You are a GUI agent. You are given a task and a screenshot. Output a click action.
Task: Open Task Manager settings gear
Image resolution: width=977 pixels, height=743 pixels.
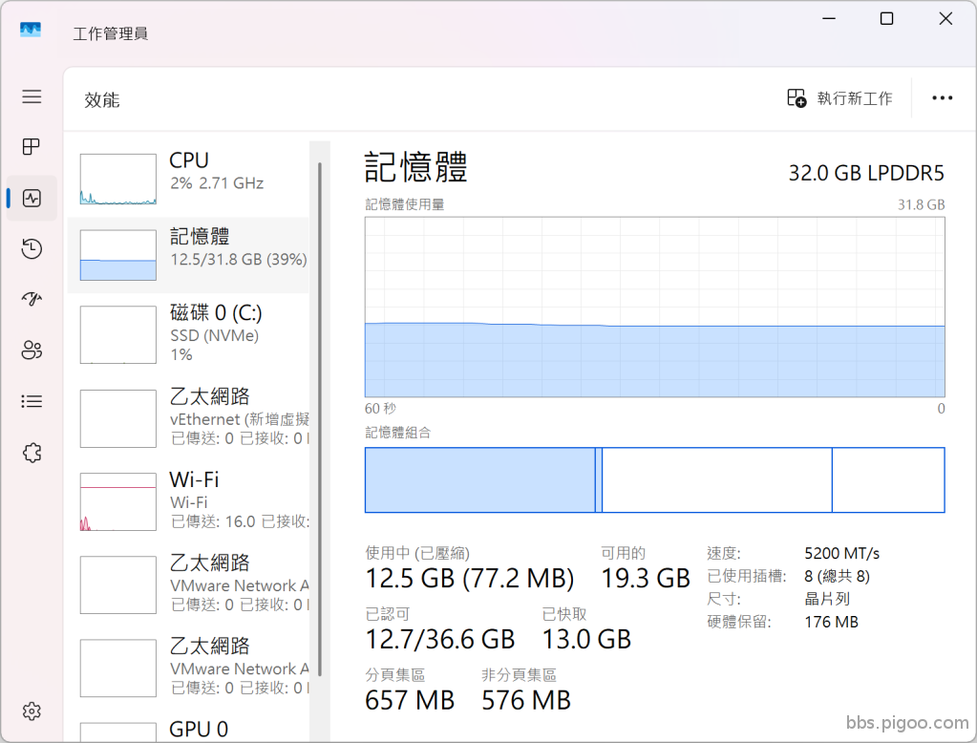pos(32,711)
